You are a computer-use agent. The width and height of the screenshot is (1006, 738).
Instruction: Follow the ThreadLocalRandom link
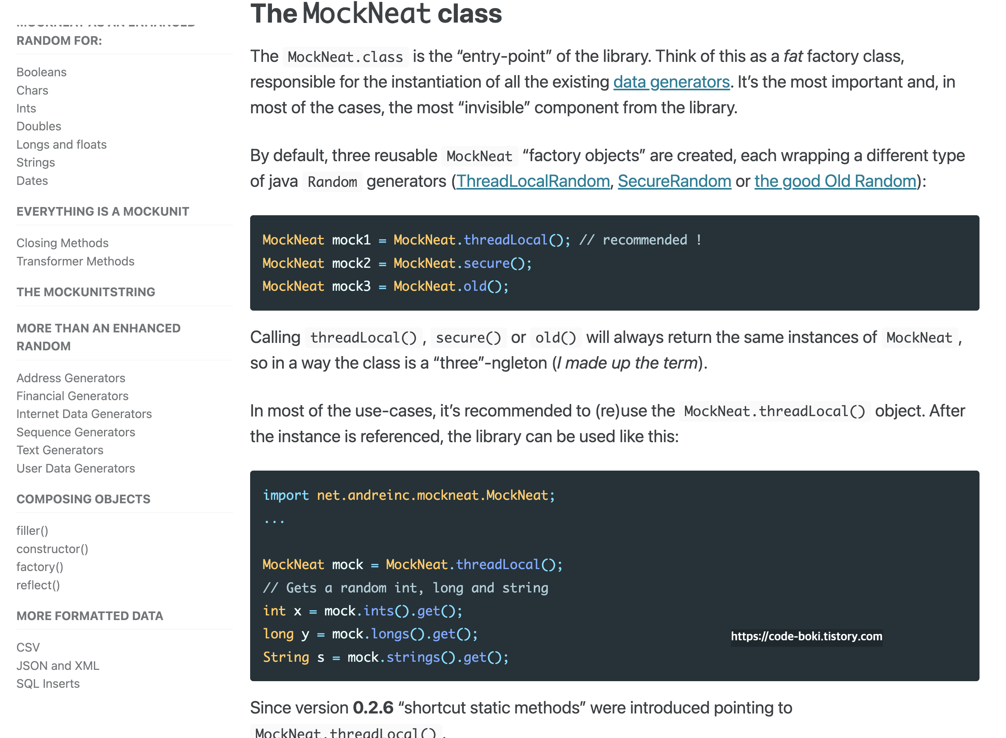(533, 181)
